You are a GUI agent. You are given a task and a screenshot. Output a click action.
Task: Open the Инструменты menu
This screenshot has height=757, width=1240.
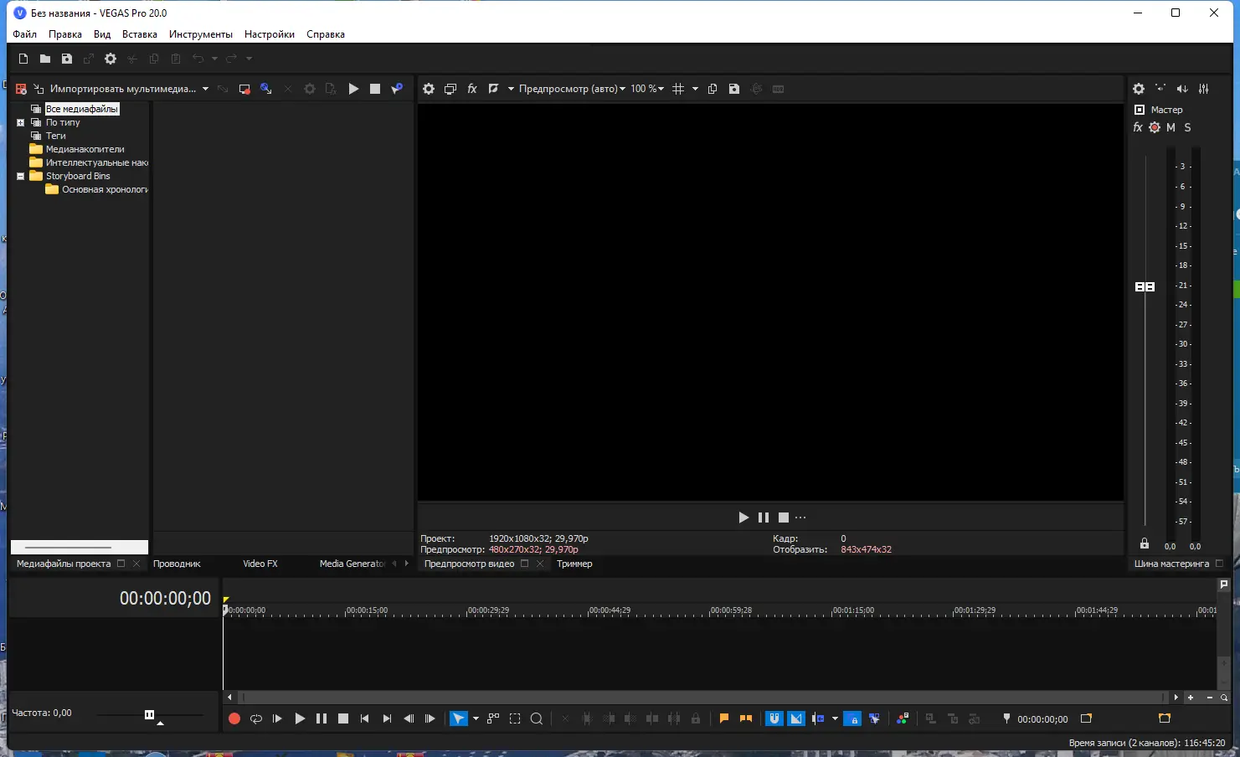[201, 34]
